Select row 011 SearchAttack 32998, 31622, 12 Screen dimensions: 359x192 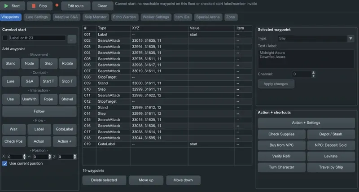click(167, 96)
